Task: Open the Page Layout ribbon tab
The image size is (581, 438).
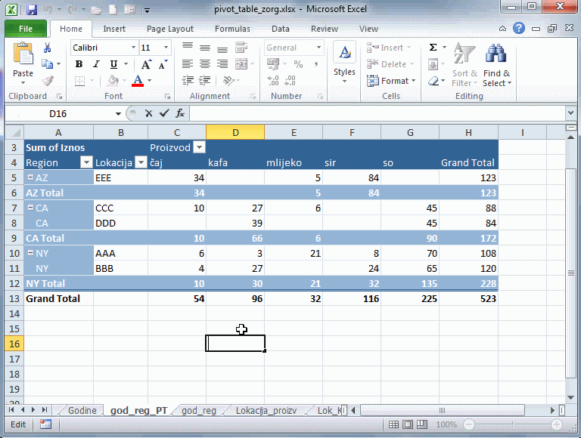Action: coord(170,29)
